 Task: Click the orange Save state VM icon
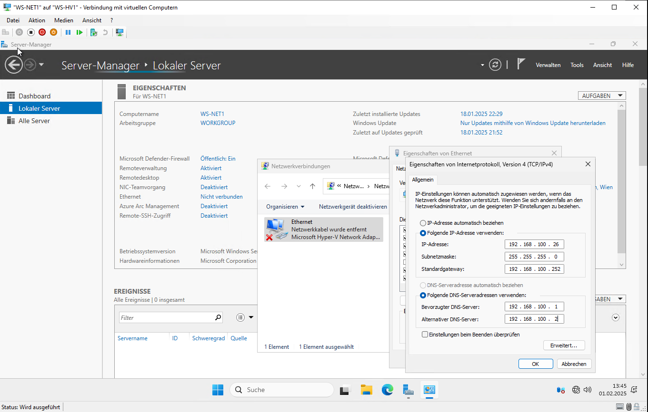(53, 32)
